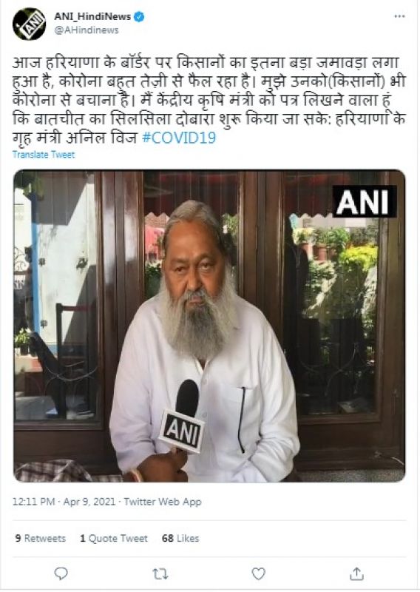
Task: Click the blue verified badge
Action: point(139,16)
